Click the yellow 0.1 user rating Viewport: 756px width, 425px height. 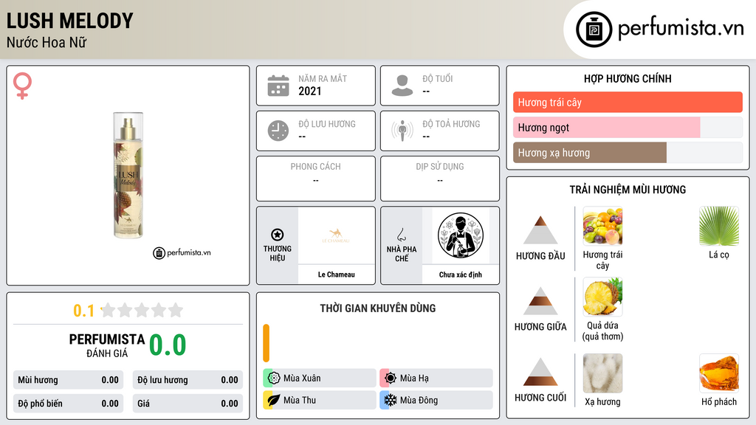click(x=83, y=311)
